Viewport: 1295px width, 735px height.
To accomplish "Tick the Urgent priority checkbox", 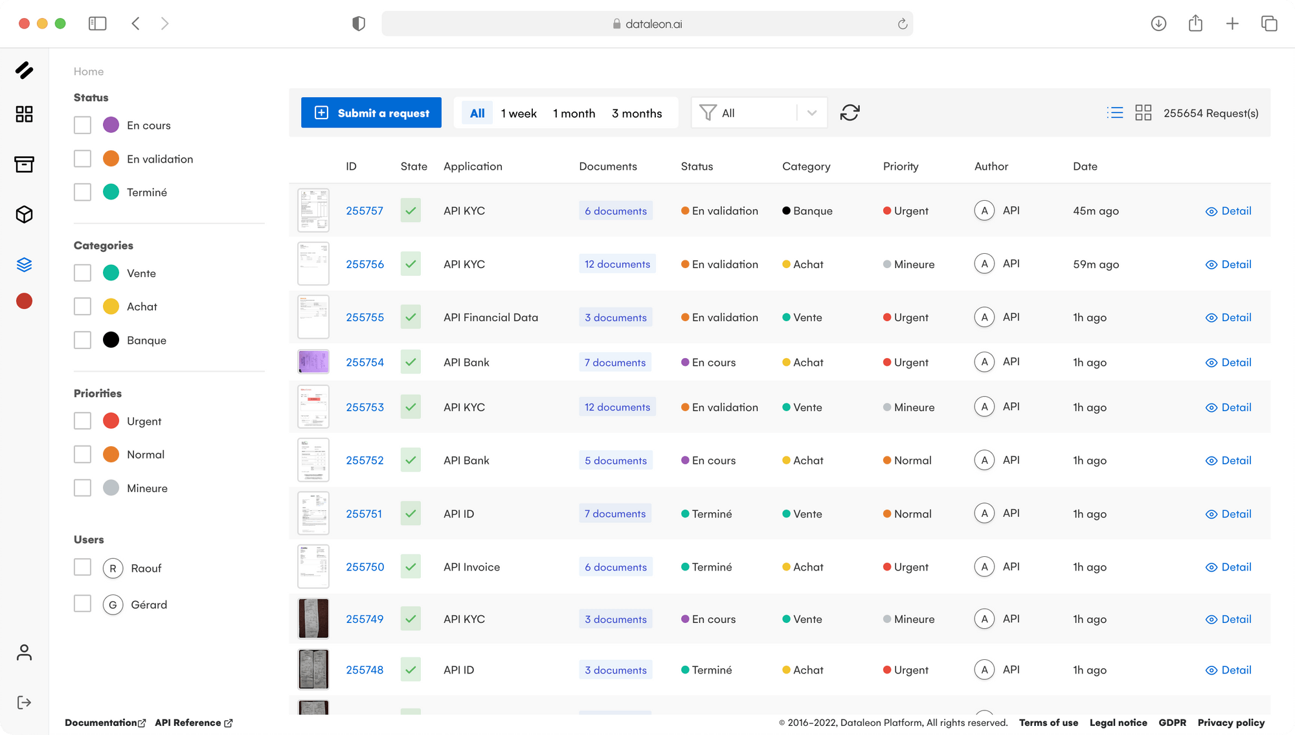I will click(82, 421).
